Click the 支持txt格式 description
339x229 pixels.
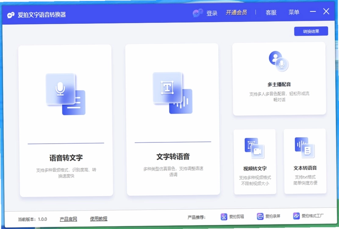click(305, 180)
